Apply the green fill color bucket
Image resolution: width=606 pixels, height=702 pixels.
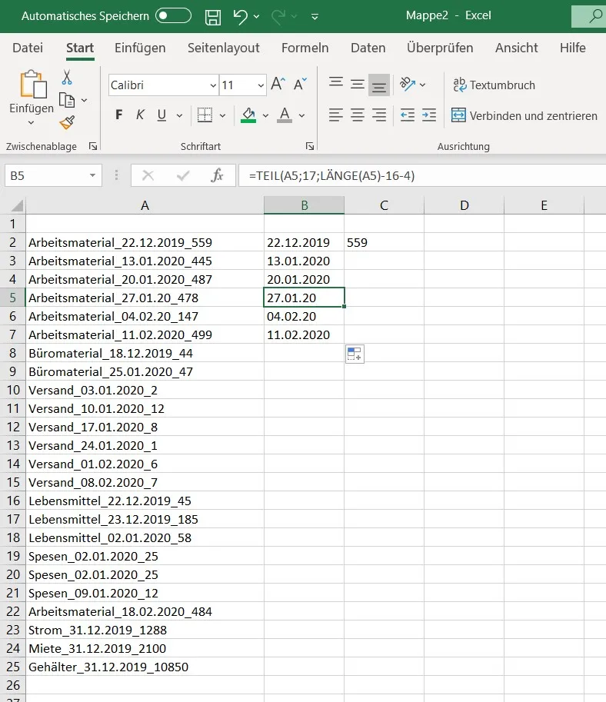[248, 115]
